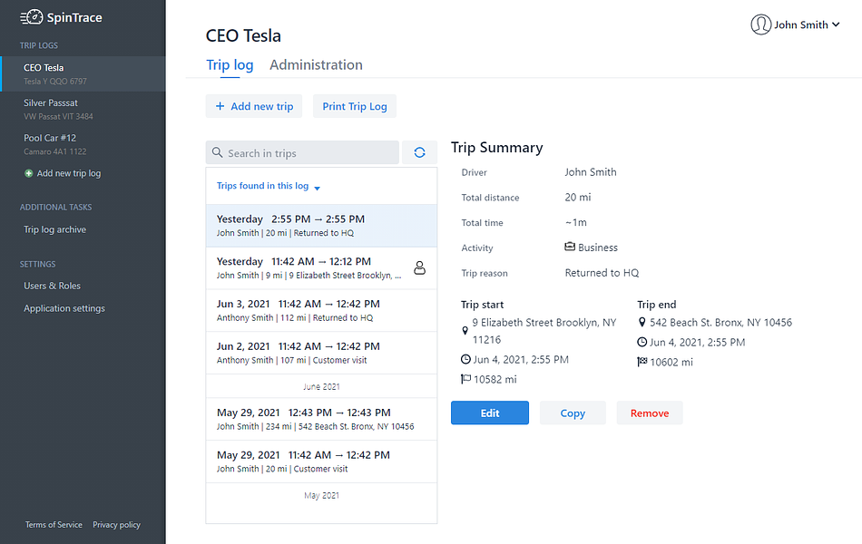Focus the Search in trips field
The height and width of the screenshot is (544, 862).
(302, 152)
